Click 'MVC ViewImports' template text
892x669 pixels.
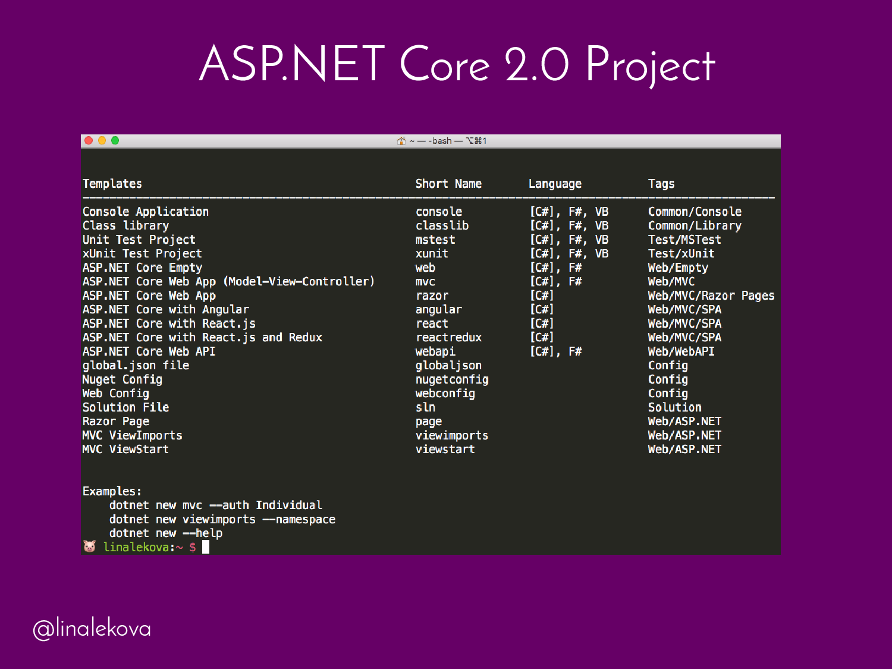click(x=132, y=435)
